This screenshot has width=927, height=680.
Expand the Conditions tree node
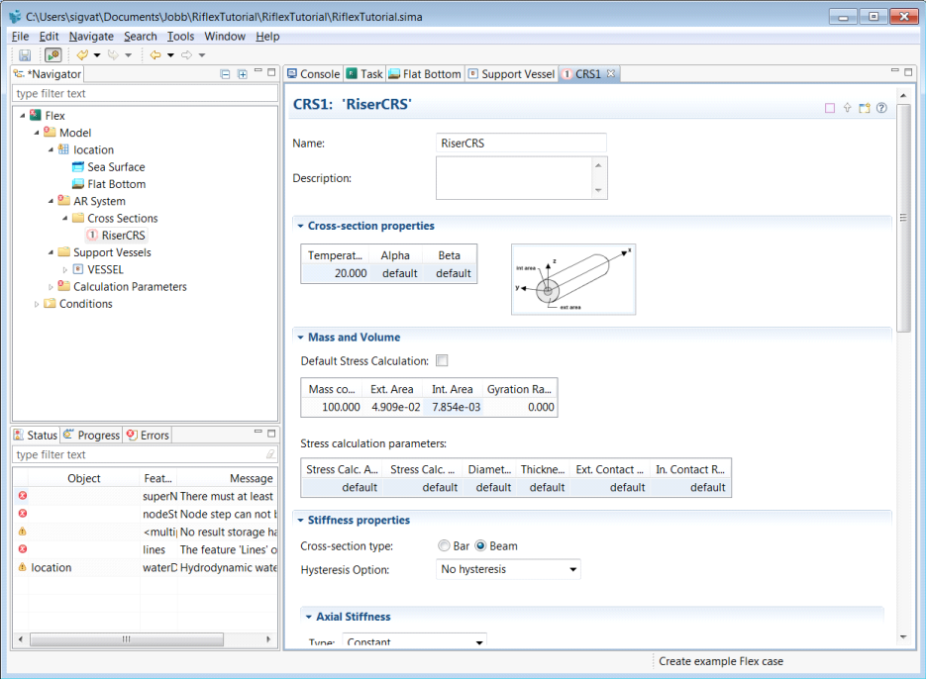(38, 304)
